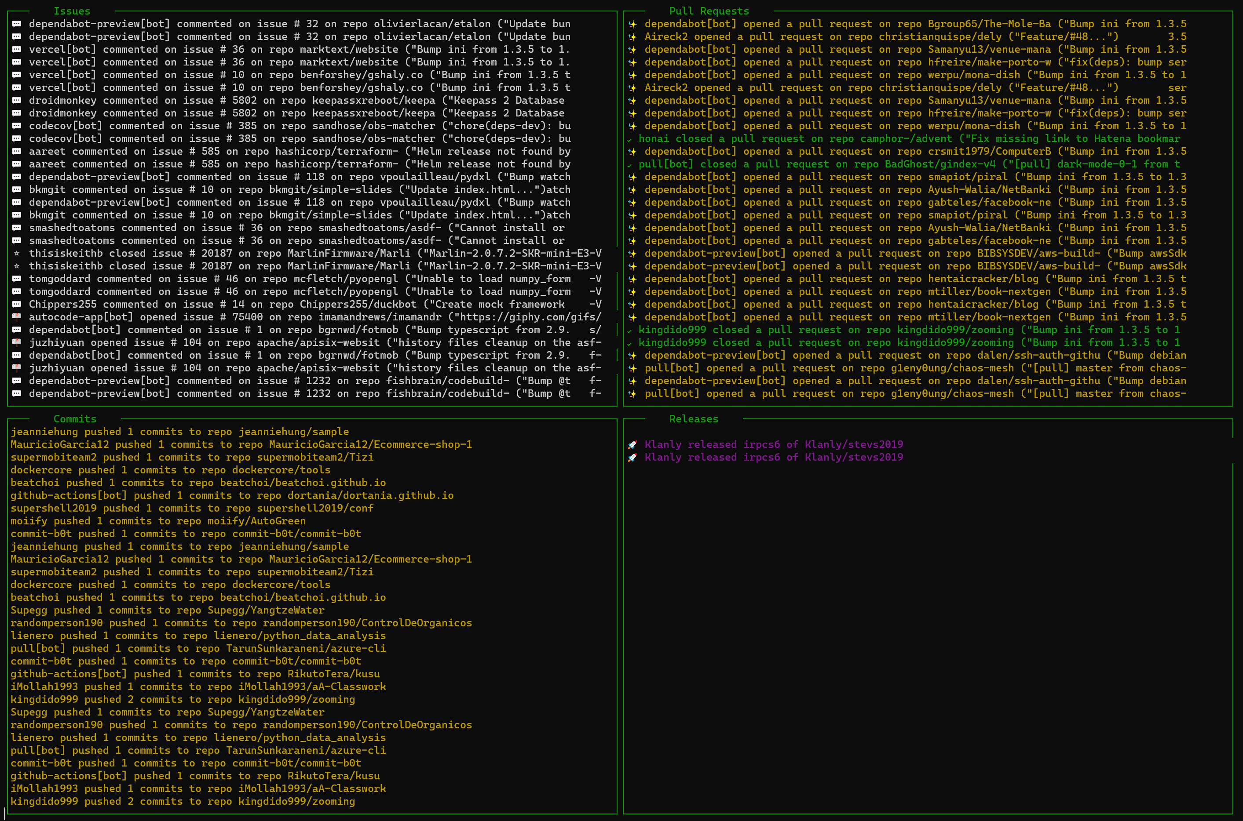Viewport: 1243px width, 821px height.
Task: Open moiify push to moiify/AutoGreen
Action: point(158,521)
